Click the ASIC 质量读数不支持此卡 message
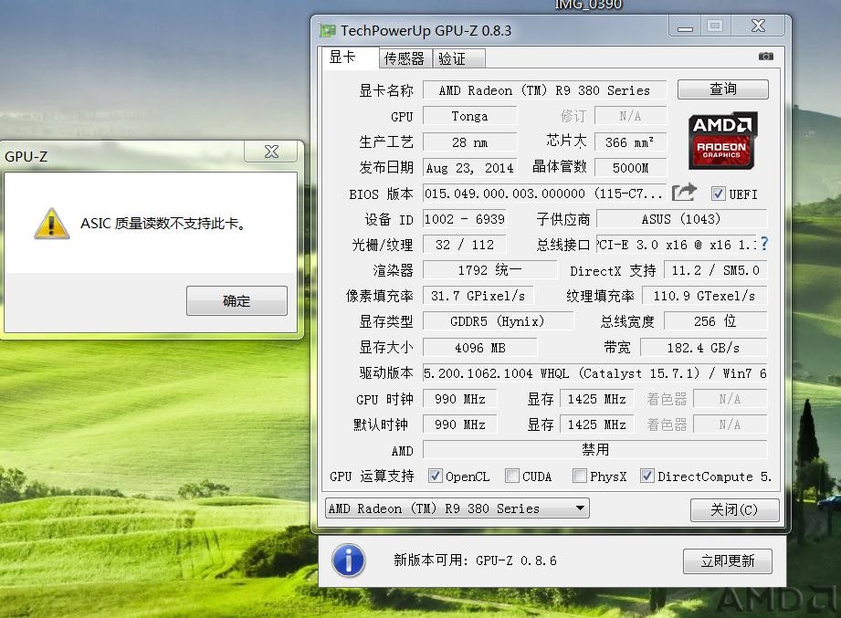 coord(163,224)
